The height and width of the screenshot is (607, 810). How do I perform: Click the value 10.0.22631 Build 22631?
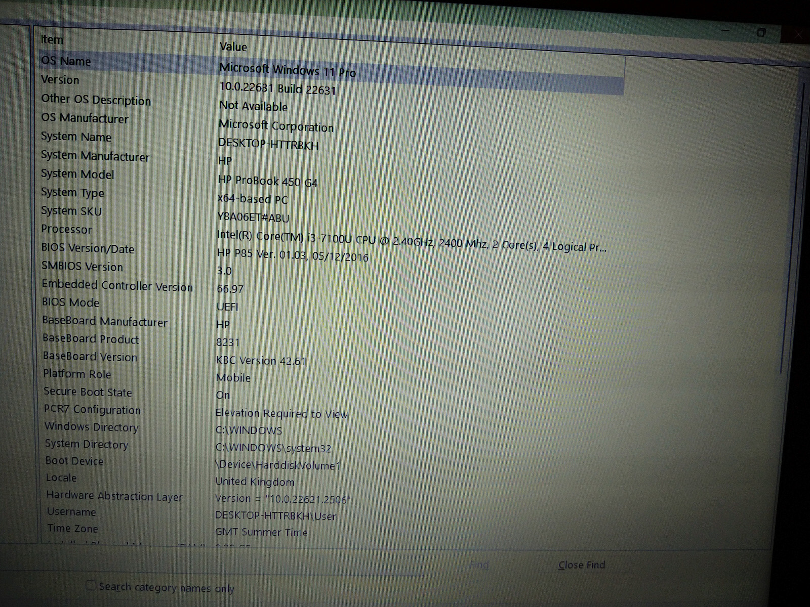coord(277,89)
